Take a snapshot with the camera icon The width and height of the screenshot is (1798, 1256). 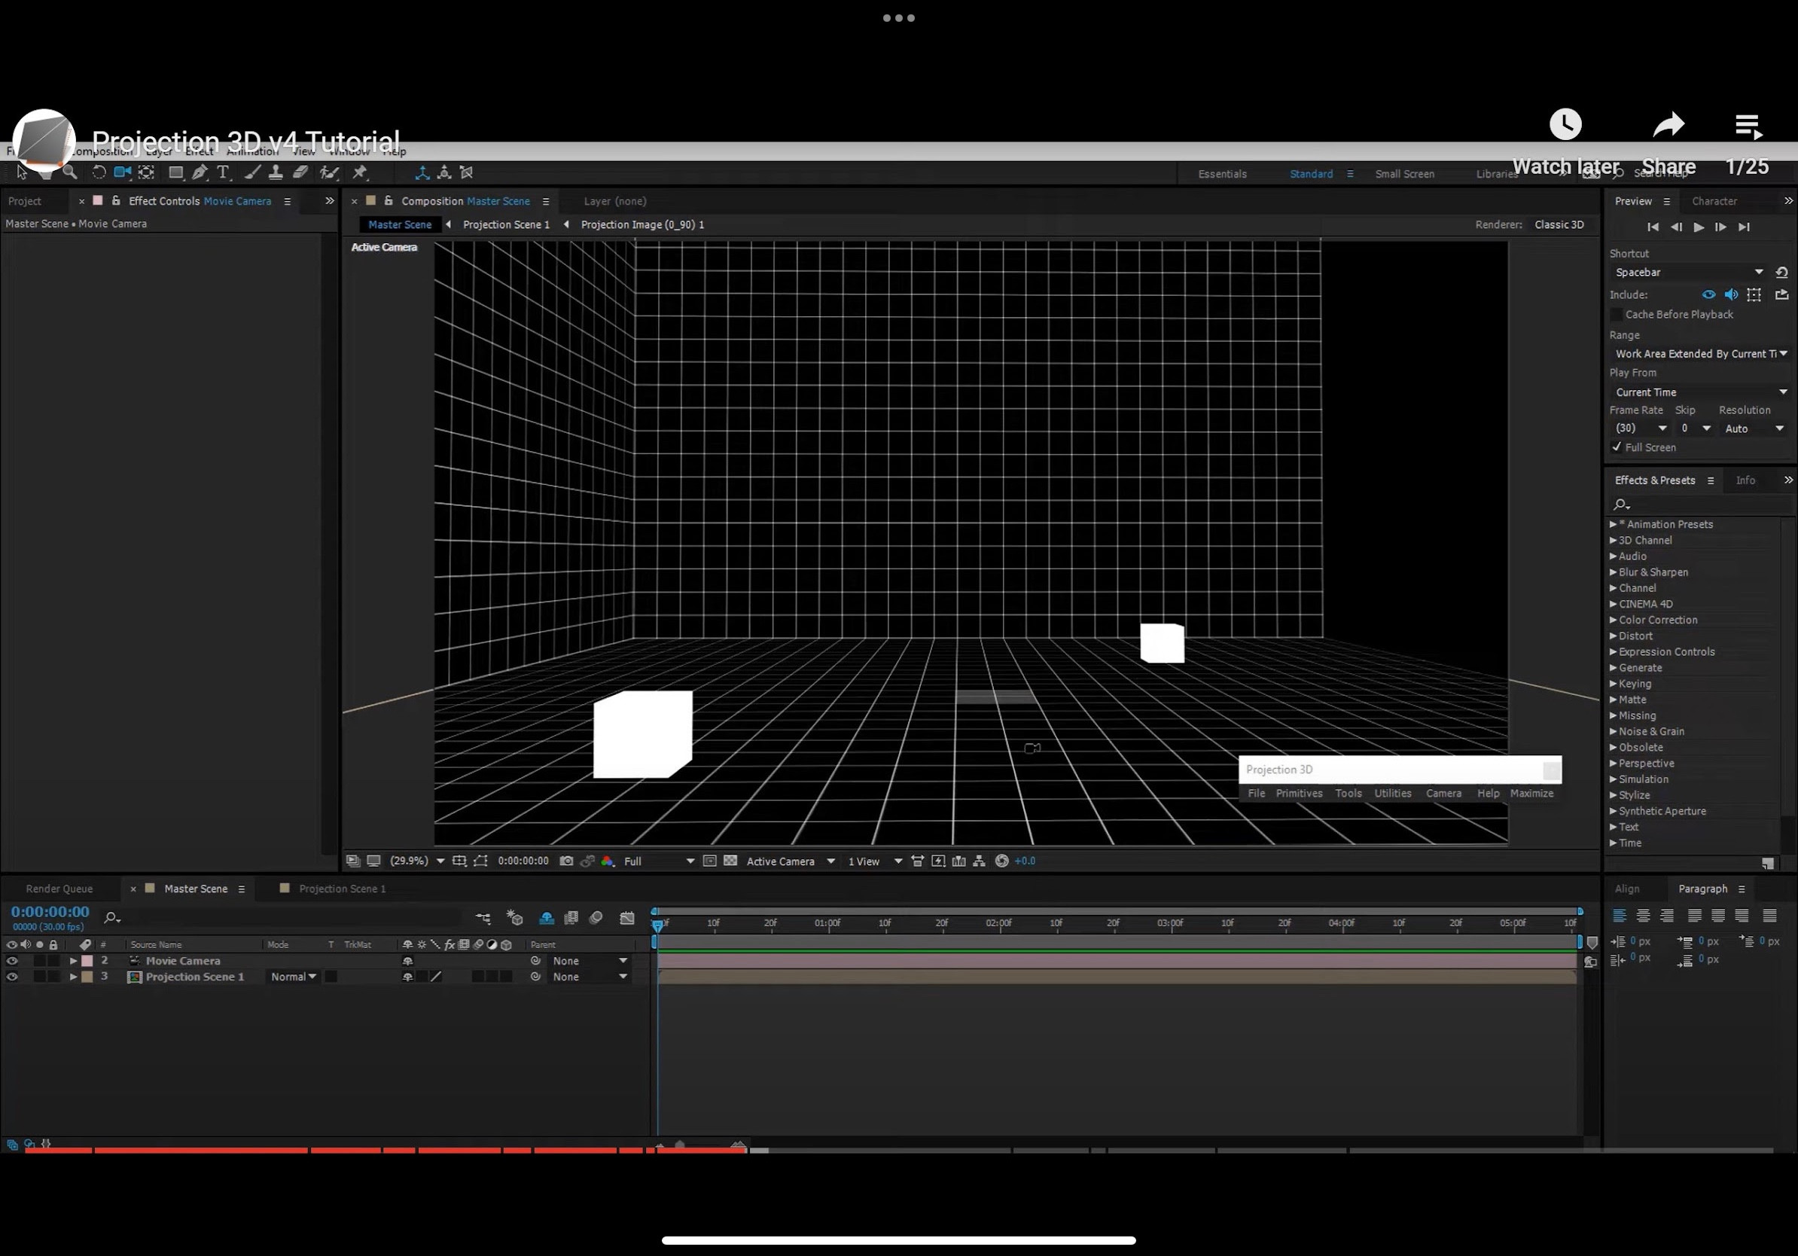566,861
